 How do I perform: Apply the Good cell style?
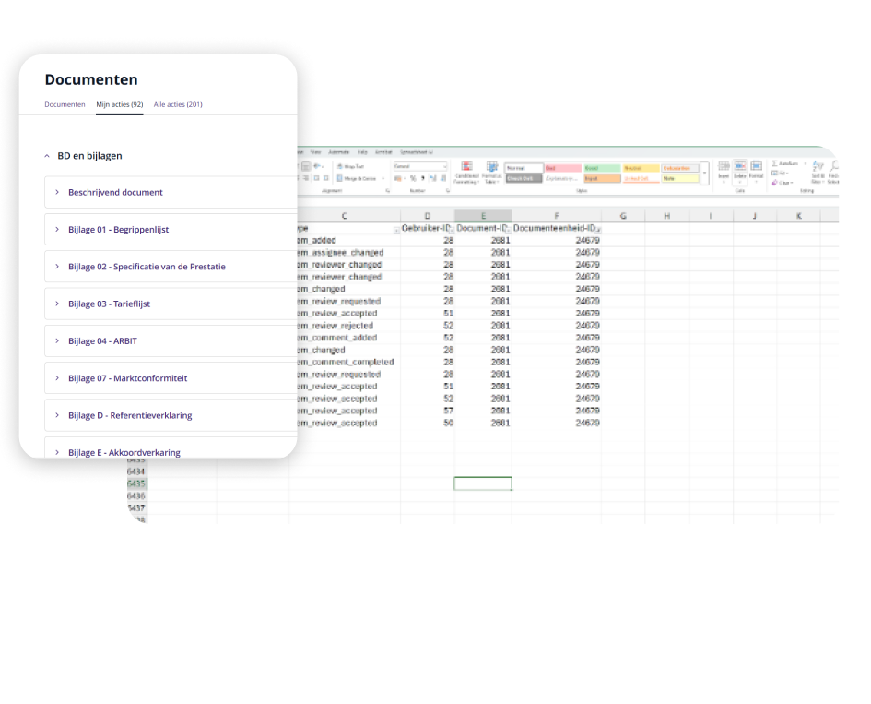pyautogui.click(x=602, y=168)
